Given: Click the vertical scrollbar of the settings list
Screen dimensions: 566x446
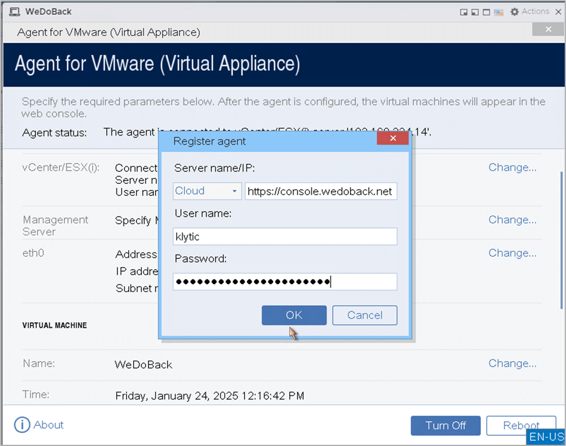Looking at the screenshot, I should 561,241.
